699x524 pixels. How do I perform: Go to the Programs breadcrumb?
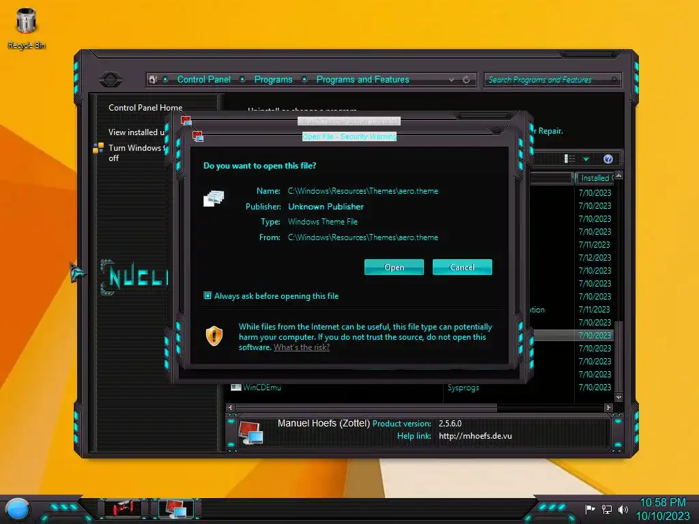(x=273, y=79)
